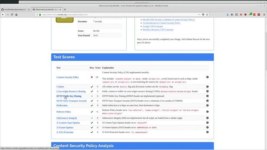Screen dimensions: 267x150
Task: Open An Introduction to Content Security Policy
Action: pyautogui.click(x=161, y=23)
